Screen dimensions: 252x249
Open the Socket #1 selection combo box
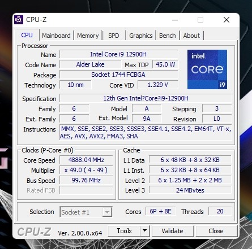[86, 212]
